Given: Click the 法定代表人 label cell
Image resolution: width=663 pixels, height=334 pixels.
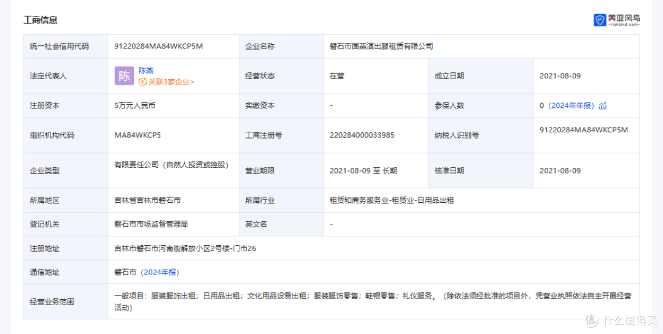Looking at the screenshot, I should pyautogui.click(x=66, y=76).
